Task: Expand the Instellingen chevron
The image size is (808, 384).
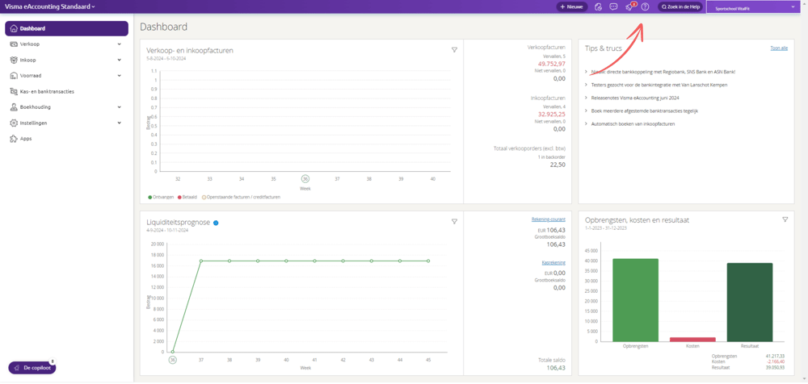Action: (119, 123)
